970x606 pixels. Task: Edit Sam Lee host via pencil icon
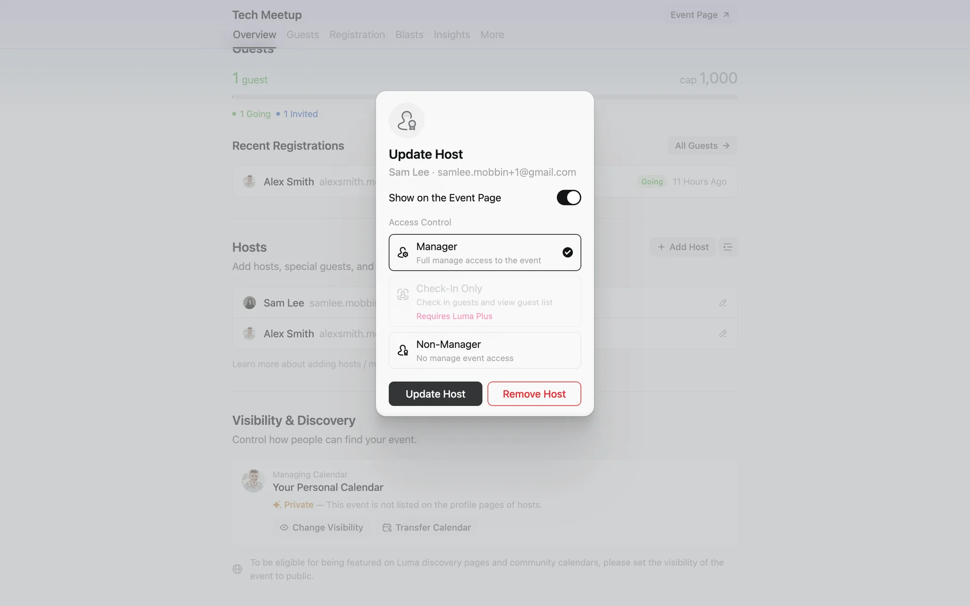[x=722, y=303]
